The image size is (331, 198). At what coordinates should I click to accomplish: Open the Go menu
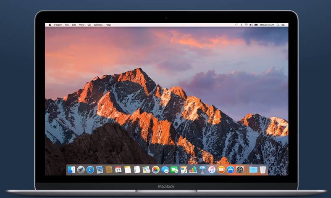click(x=89, y=25)
